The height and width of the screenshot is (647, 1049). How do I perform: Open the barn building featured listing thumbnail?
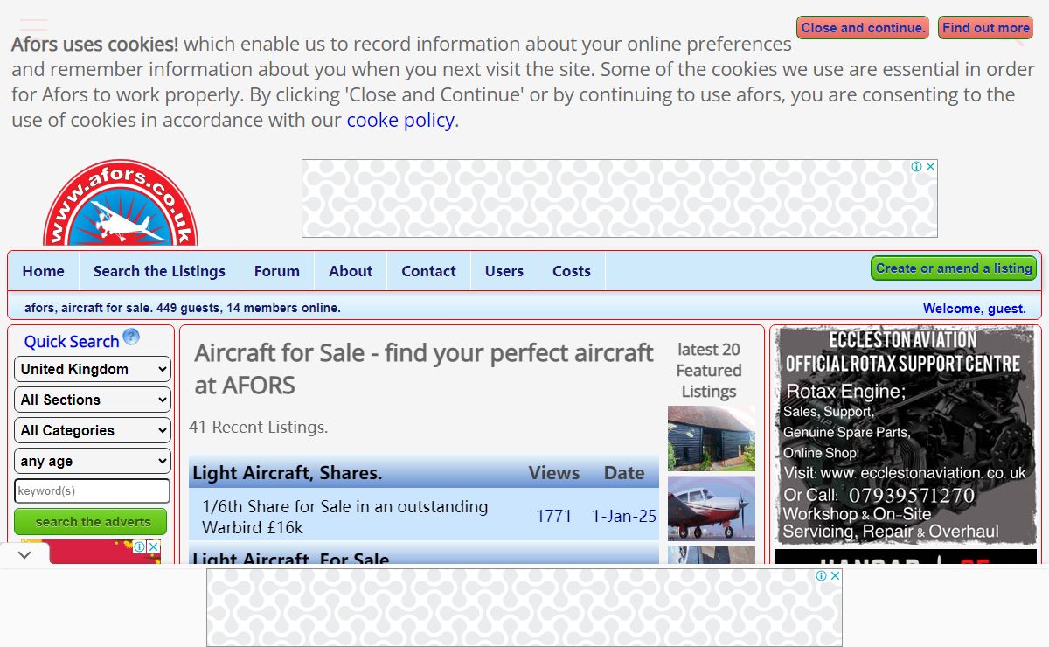click(712, 439)
